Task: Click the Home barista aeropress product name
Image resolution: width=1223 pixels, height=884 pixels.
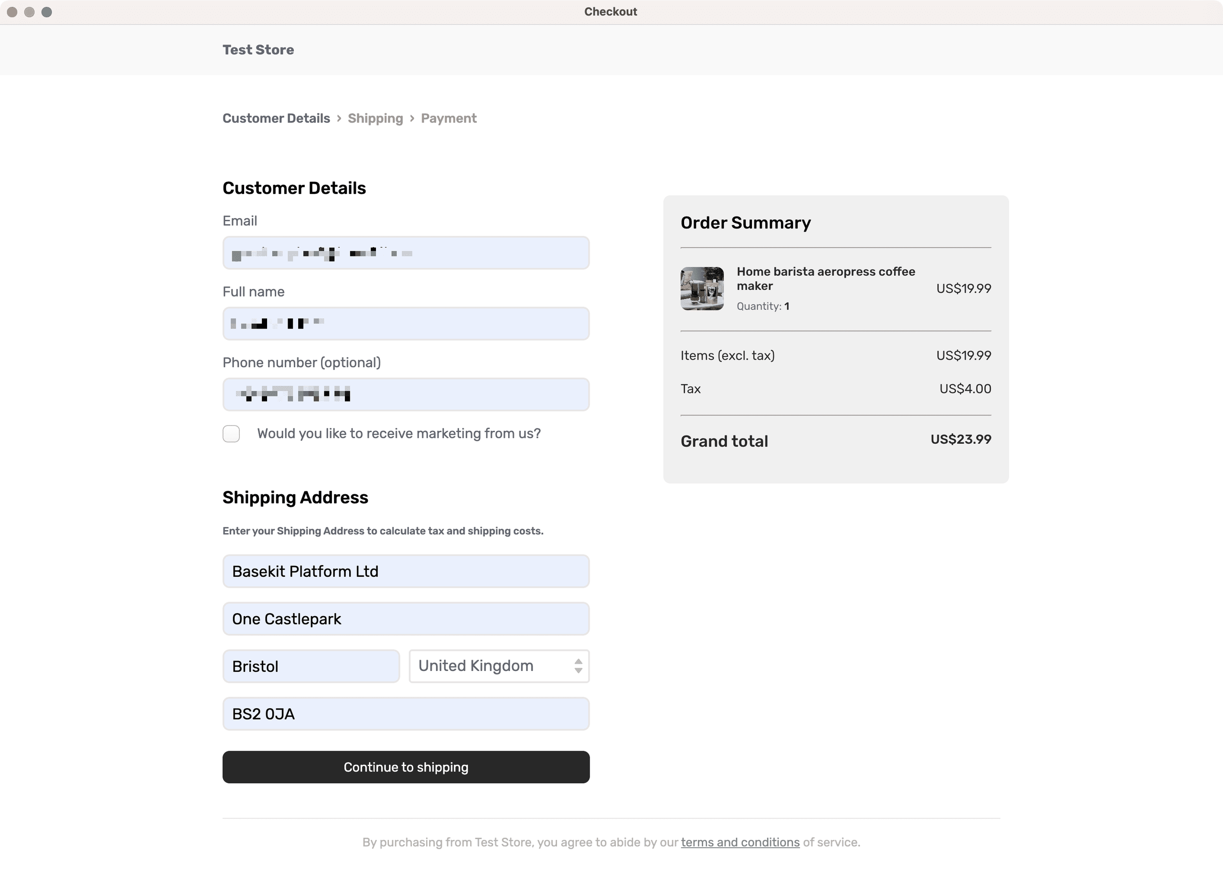Action: coord(825,279)
